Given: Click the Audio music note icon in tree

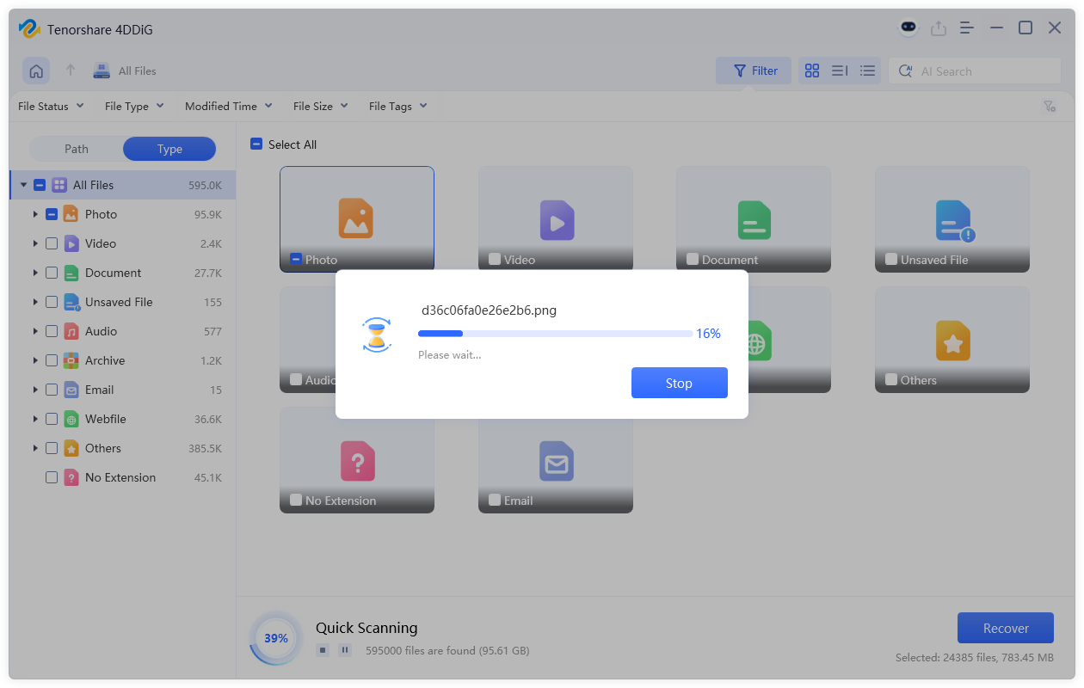Looking at the screenshot, I should click(x=71, y=331).
